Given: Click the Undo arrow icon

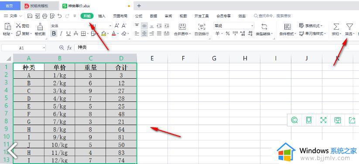Looking at the screenshot, I should click(59, 16).
